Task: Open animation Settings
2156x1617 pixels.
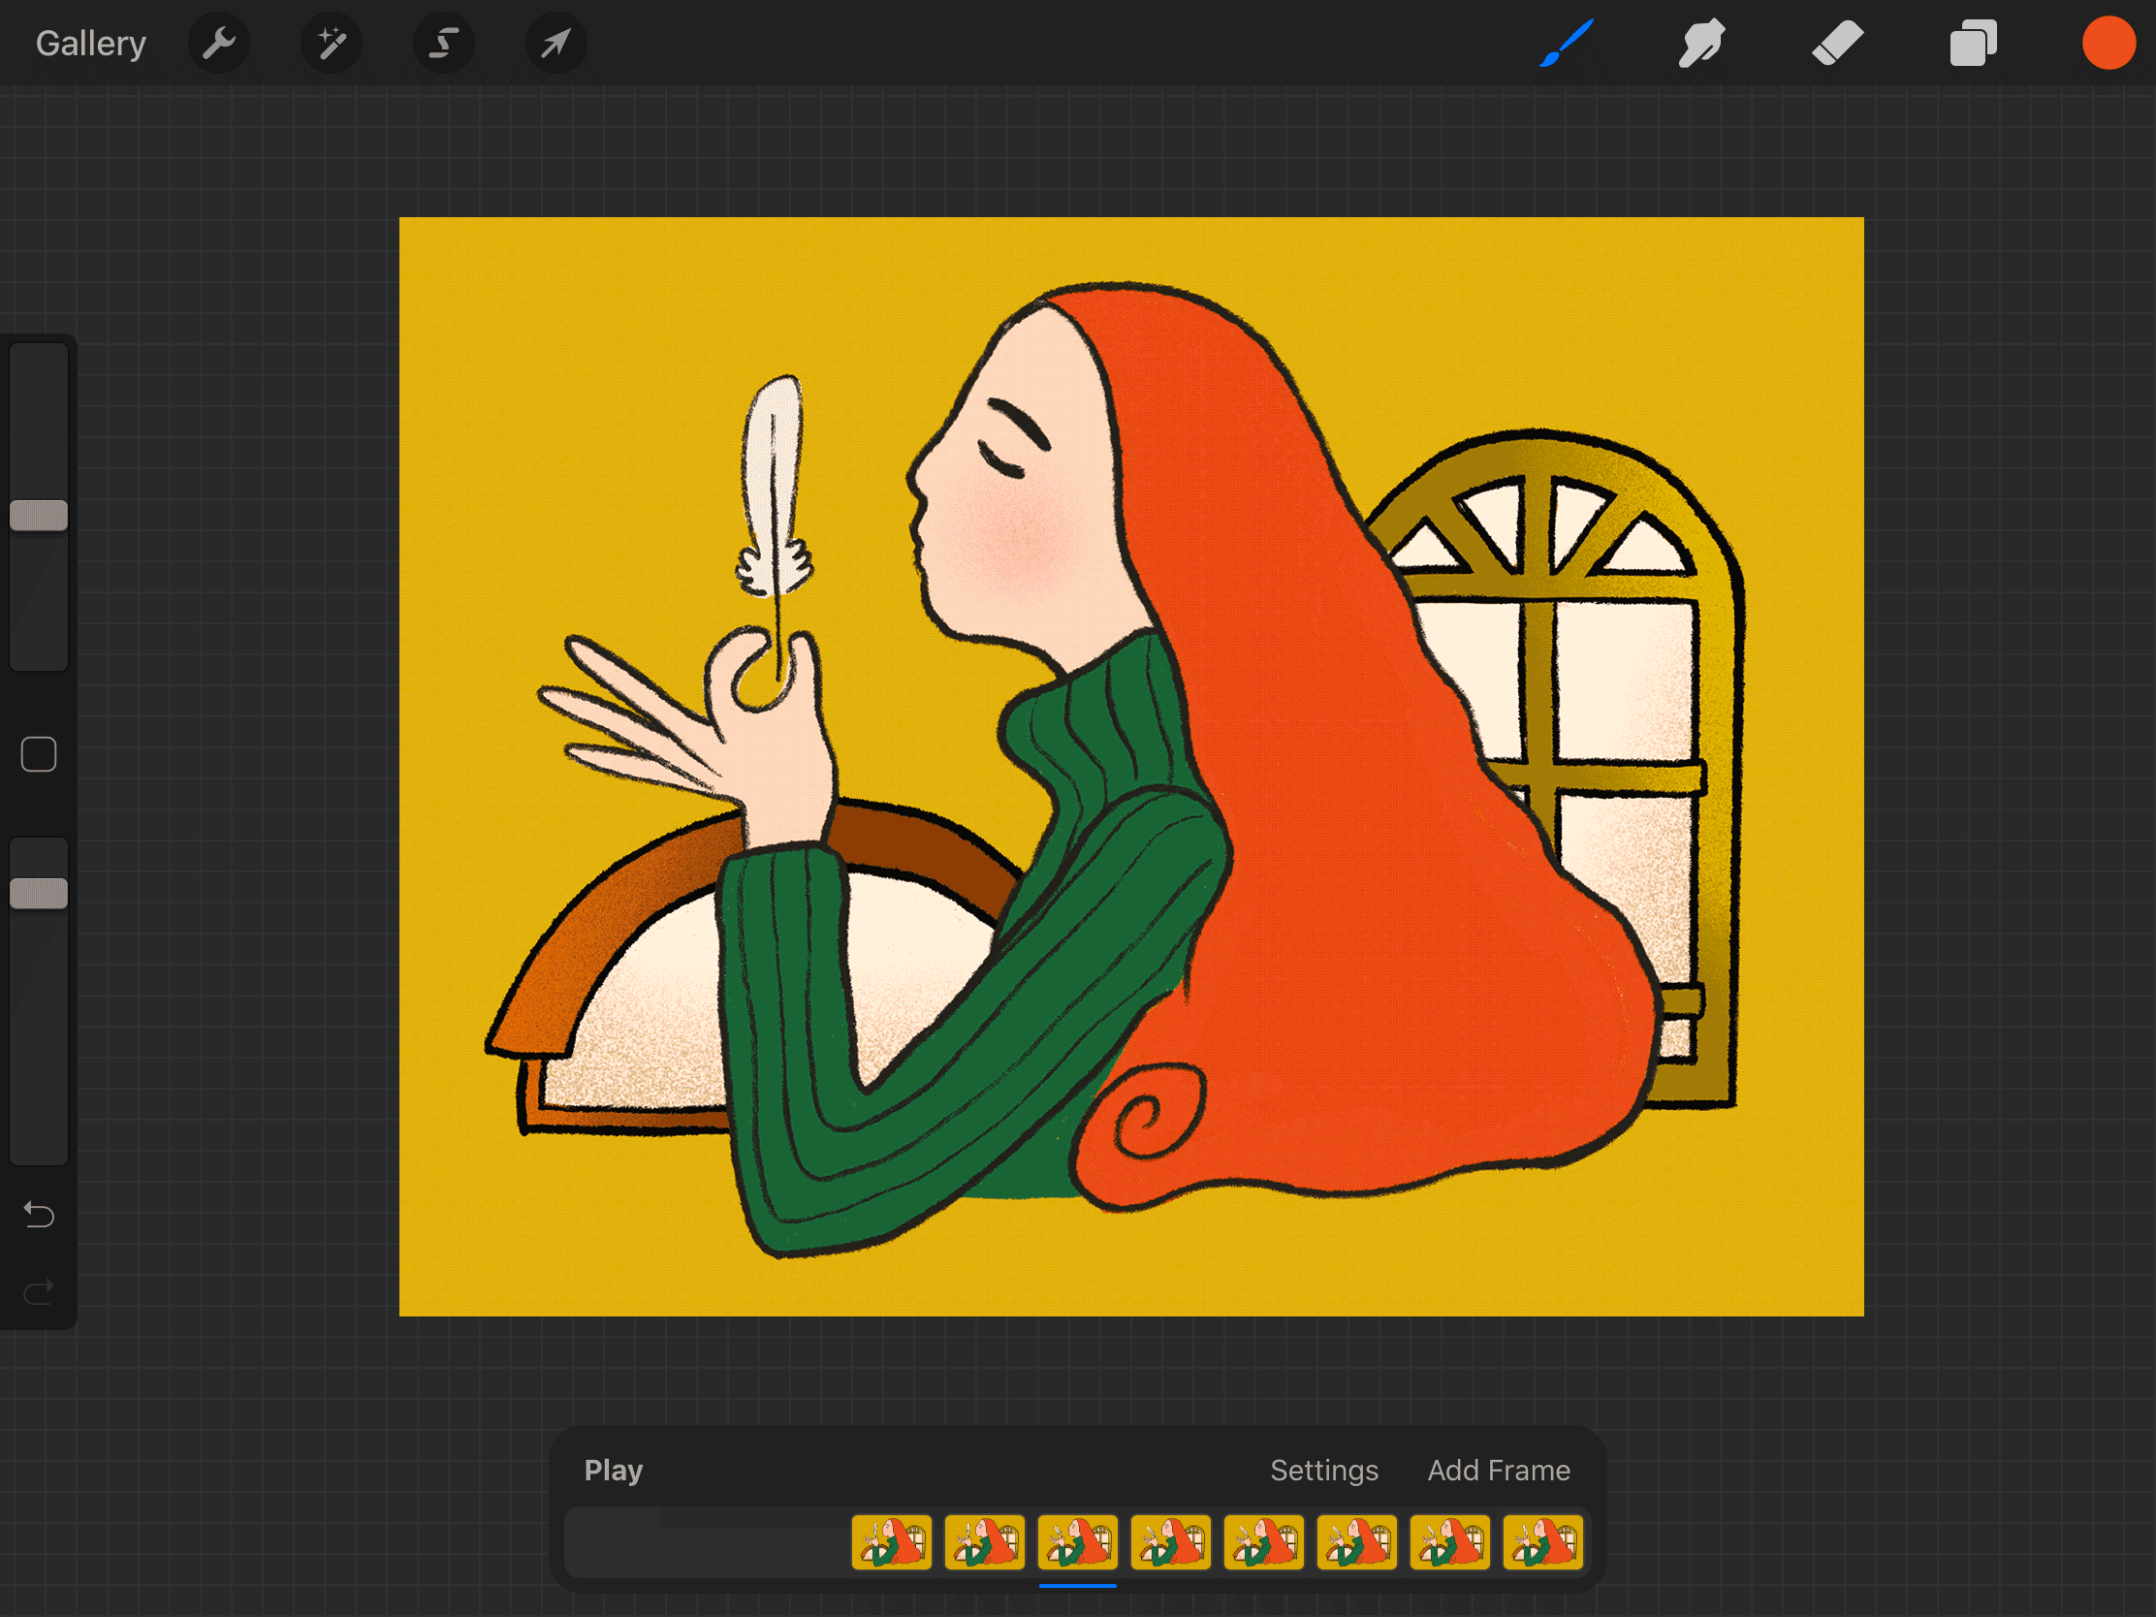Action: point(1323,1470)
